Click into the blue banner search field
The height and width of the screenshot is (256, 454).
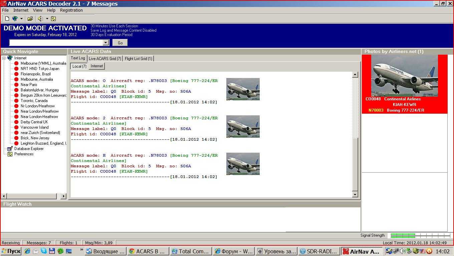(56, 43)
